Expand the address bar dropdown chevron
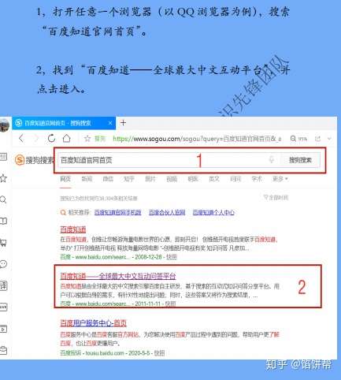This screenshot has width=341, height=380. (x=329, y=139)
